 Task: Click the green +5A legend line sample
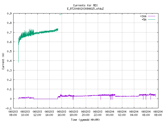coord(152,19)
